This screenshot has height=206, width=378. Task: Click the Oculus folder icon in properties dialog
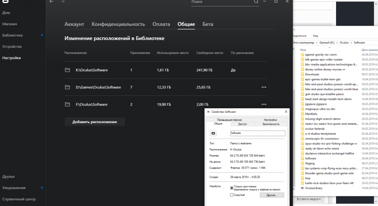pos(213,133)
